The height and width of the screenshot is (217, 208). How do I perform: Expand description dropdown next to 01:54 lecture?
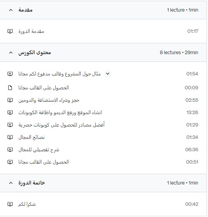coord(108,73)
